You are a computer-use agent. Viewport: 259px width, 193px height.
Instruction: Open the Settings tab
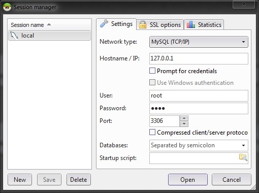[116, 24]
